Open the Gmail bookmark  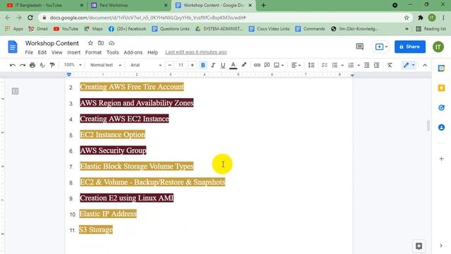38,29
